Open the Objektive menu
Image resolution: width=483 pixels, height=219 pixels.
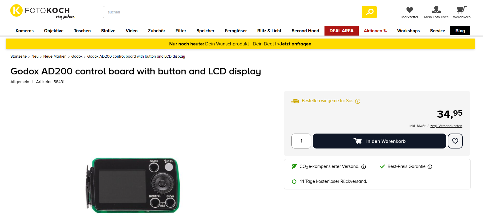[54, 31]
